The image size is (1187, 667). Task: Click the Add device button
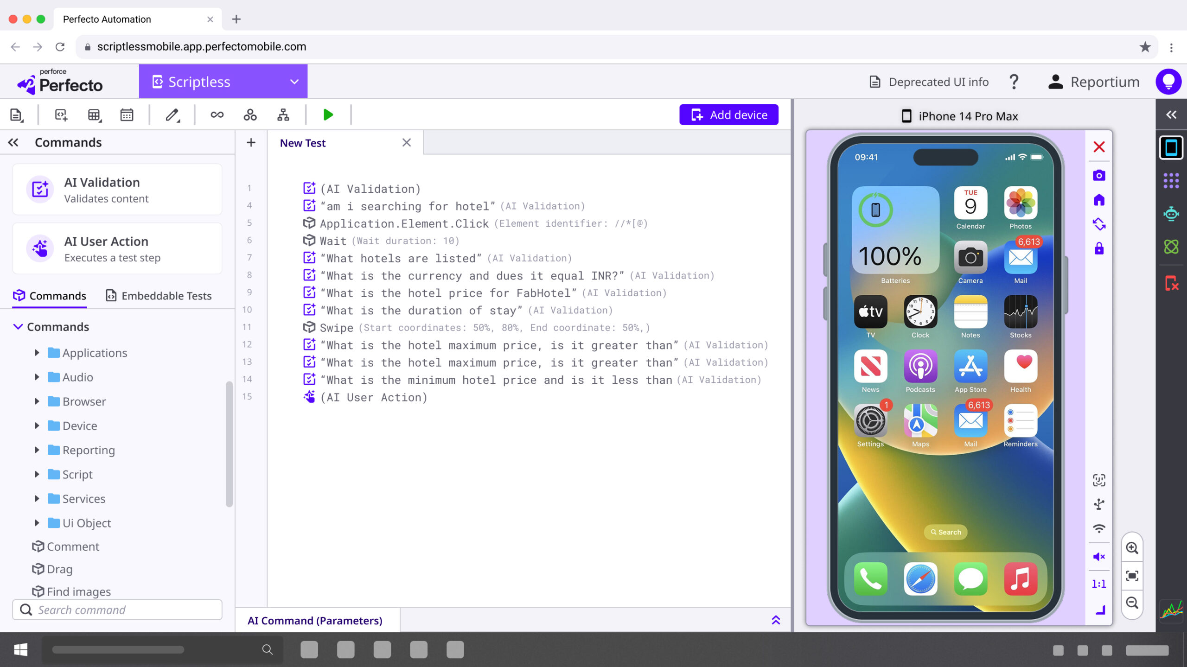point(728,114)
